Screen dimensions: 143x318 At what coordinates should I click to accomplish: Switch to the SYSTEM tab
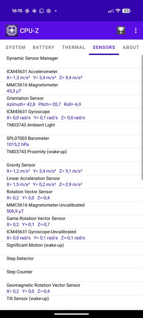[15, 48]
